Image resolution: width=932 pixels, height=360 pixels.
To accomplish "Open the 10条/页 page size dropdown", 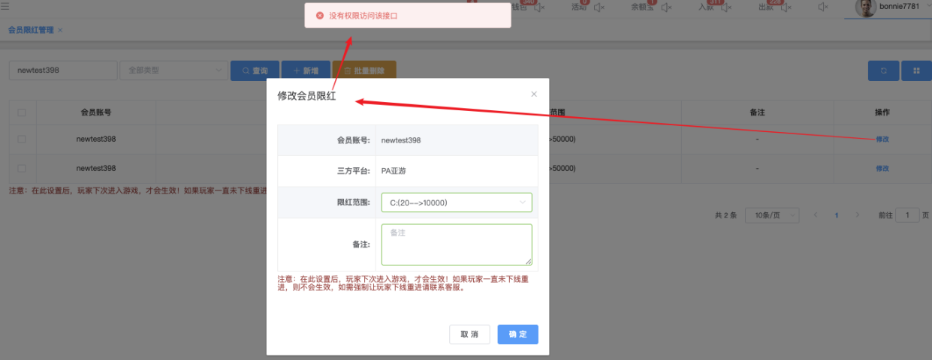I will [x=773, y=215].
